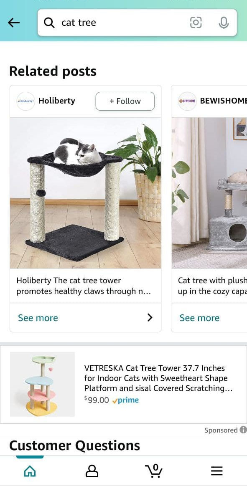Viewport: 247px width, 486px height.
Task: Open VETRESKA Cat Tree Tower title
Action: [158, 378]
